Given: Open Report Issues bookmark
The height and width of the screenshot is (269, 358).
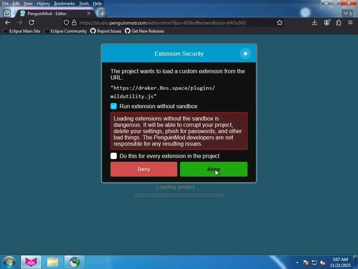Looking at the screenshot, I should tap(106, 31).
